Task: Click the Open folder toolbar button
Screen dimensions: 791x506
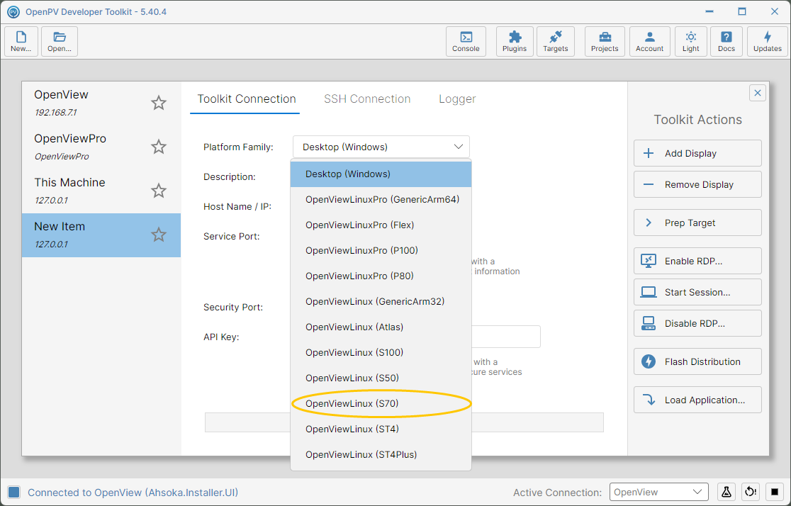Action: (60, 41)
